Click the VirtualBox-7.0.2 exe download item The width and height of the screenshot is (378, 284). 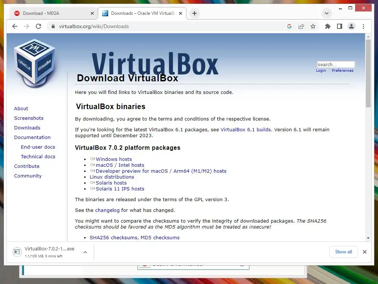[49, 252]
